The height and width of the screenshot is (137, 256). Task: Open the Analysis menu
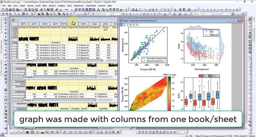pos(52,6)
